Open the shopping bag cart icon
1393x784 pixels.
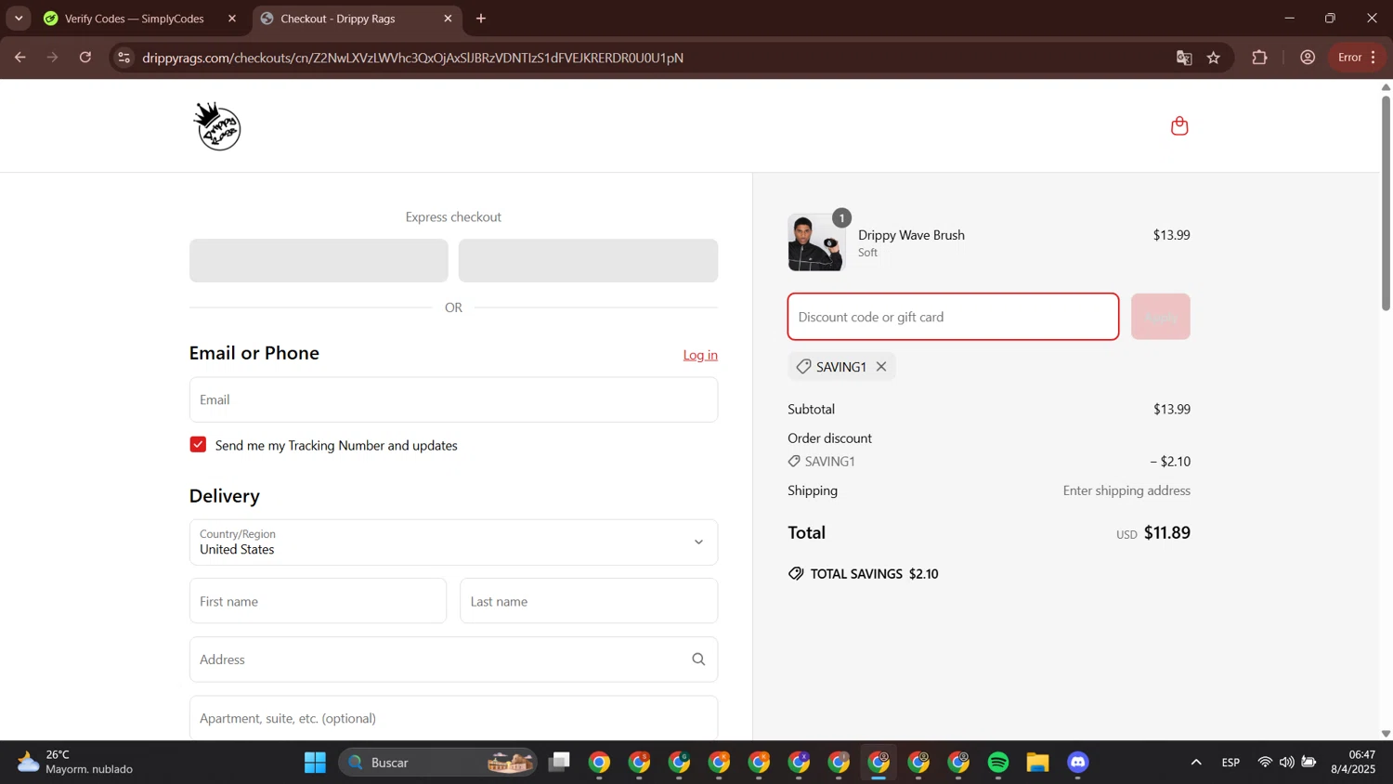click(1179, 126)
